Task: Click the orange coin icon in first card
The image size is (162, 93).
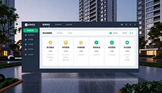Action: click(50, 42)
